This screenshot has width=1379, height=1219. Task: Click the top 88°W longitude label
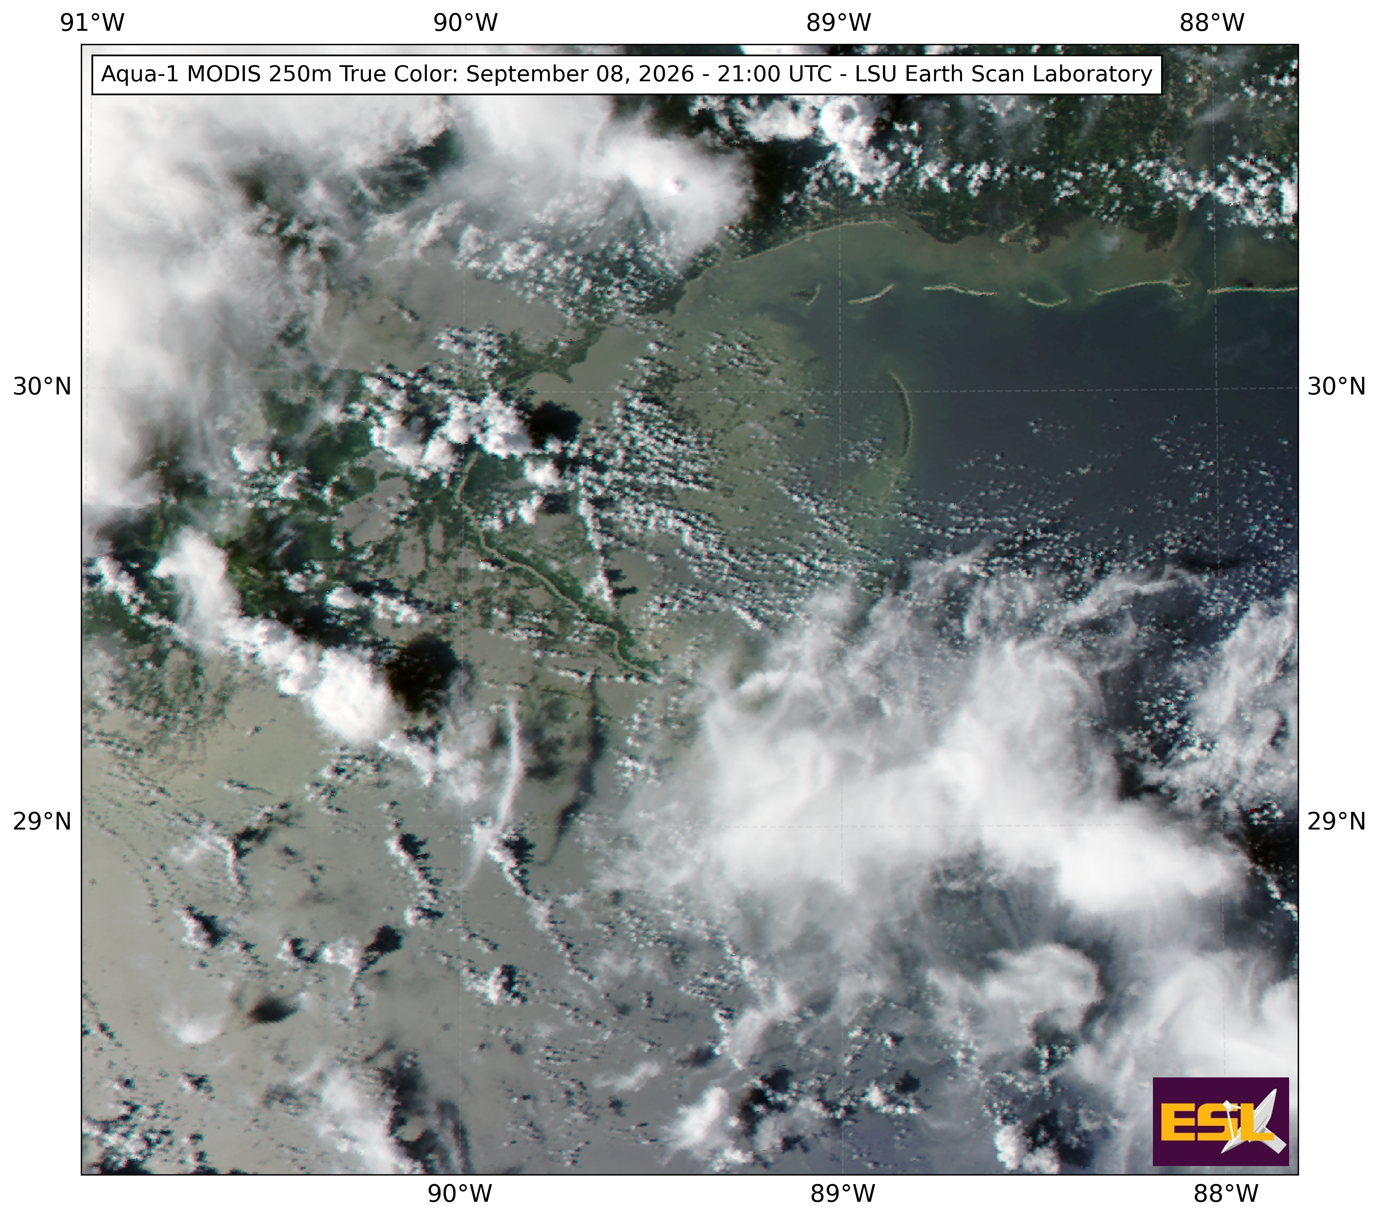click(x=1212, y=23)
